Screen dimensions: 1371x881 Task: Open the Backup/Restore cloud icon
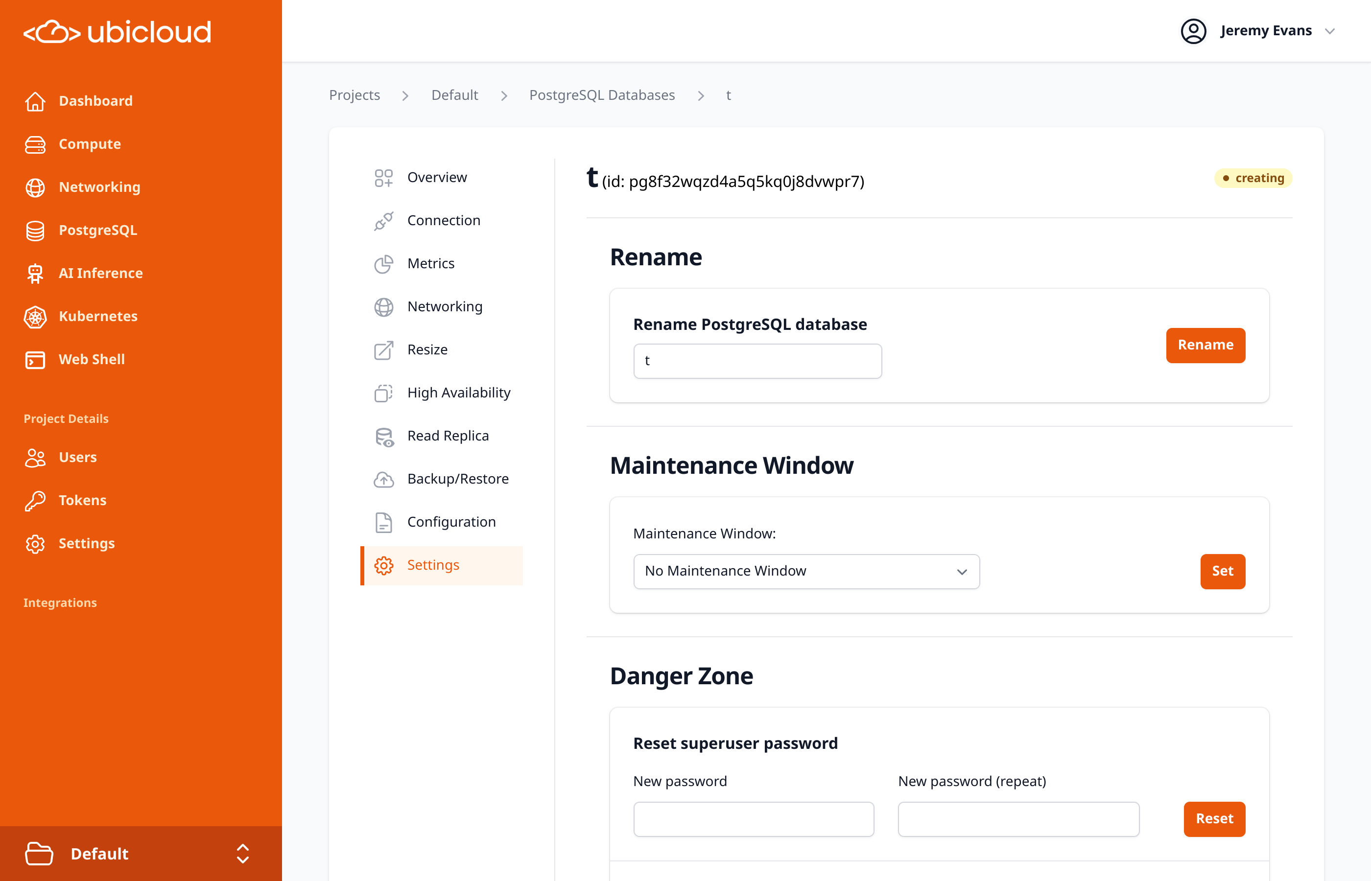click(383, 479)
